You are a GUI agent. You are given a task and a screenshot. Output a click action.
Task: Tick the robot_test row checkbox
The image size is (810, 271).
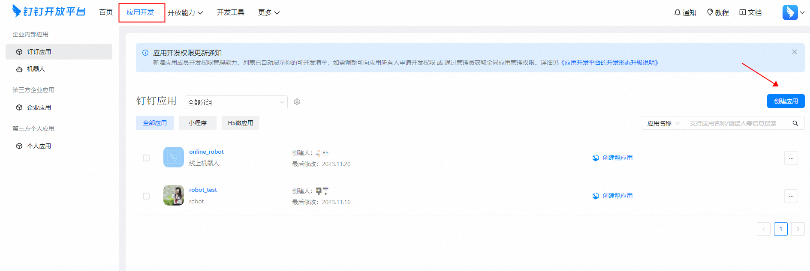pos(146,196)
